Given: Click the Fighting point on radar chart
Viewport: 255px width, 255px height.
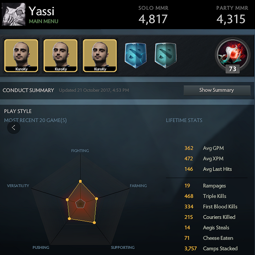Looking at the screenshot, I should 81,181.
